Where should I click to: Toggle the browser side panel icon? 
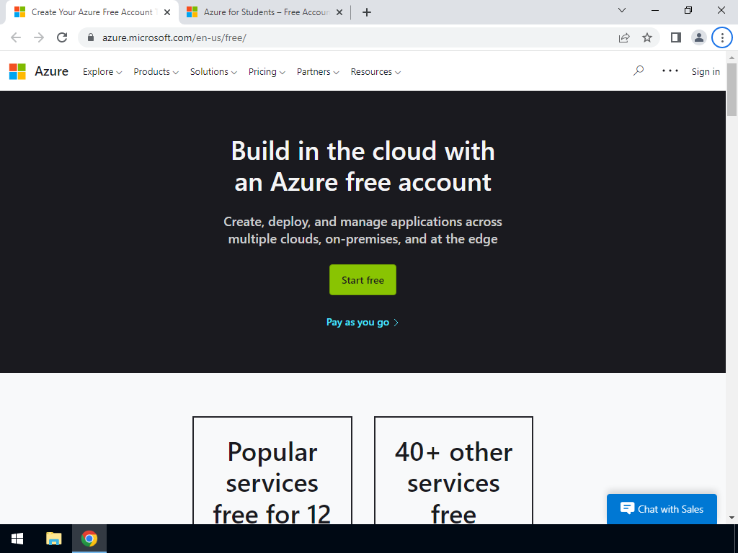[676, 37]
